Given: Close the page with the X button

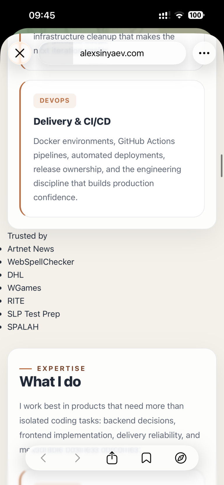Looking at the screenshot, I should pyautogui.click(x=20, y=53).
